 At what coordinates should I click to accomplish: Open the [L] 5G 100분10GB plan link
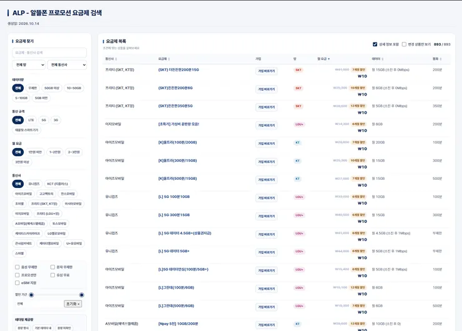click(x=174, y=197)
